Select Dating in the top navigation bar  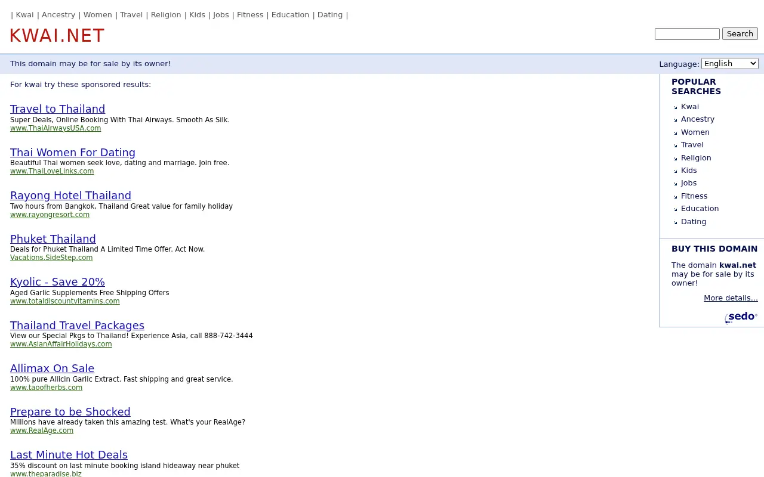pyautogui.click(x=330, y=15)
